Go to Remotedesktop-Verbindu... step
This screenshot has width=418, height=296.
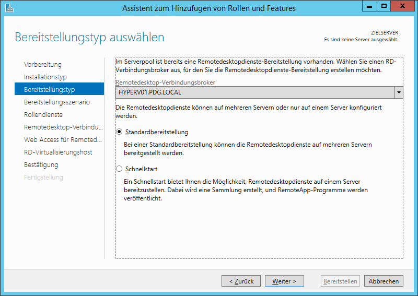63,127
